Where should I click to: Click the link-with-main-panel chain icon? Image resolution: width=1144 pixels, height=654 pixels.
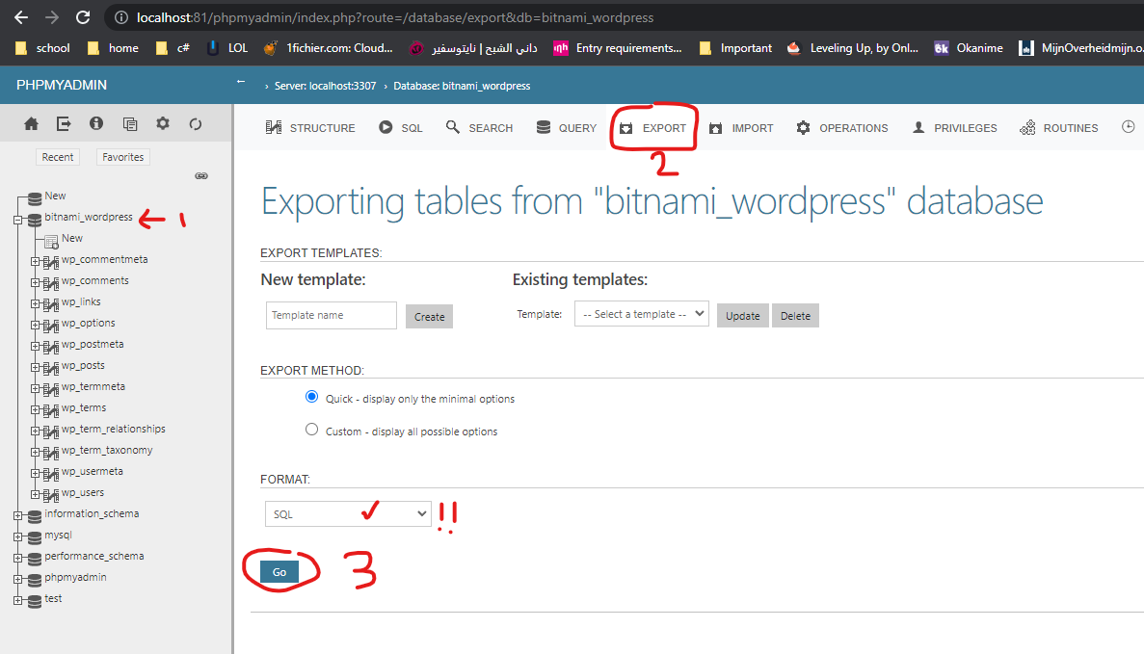(x=201, y=175)
